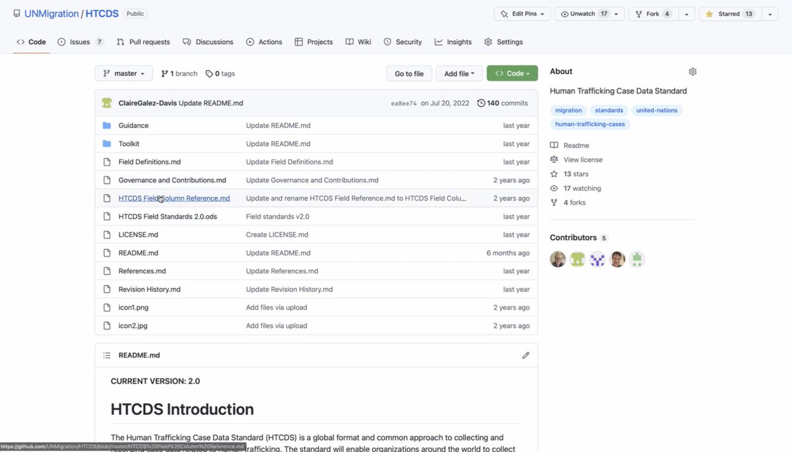This screenshot has height=452, width=792.
Task: Open the HTCDS repository name link
Action: (103, 14)
